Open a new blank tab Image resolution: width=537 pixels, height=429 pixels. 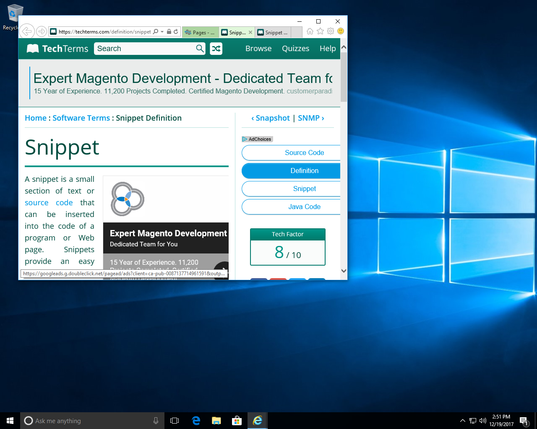coord(297,32)
